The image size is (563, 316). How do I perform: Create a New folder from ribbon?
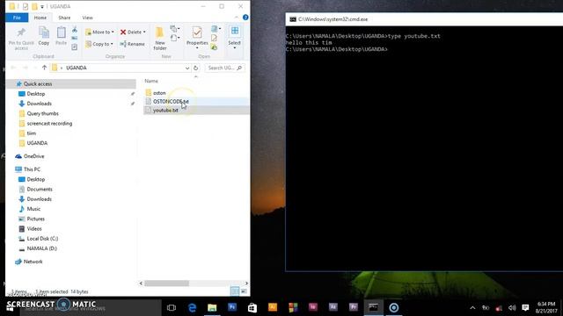coord(160,39)
